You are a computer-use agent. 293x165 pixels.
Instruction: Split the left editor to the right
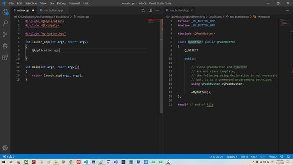pyautogui.click(x=150, y=10)
